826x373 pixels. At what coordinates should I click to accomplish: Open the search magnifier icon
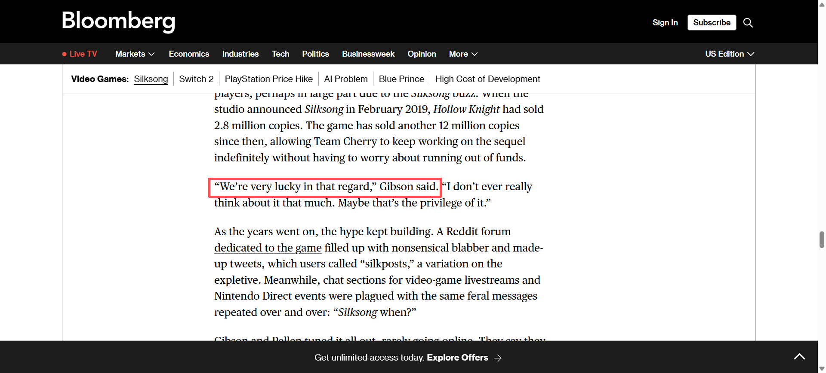tap(748, 23)
